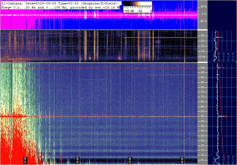Click the 100 Hz peak in lower spectrum graph
Screen dimensions: 237x165
(x=221, y=68)
